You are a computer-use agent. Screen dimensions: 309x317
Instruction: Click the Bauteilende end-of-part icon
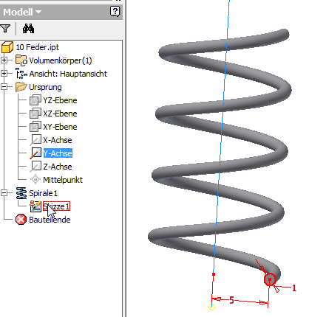[x=21, y=220]
